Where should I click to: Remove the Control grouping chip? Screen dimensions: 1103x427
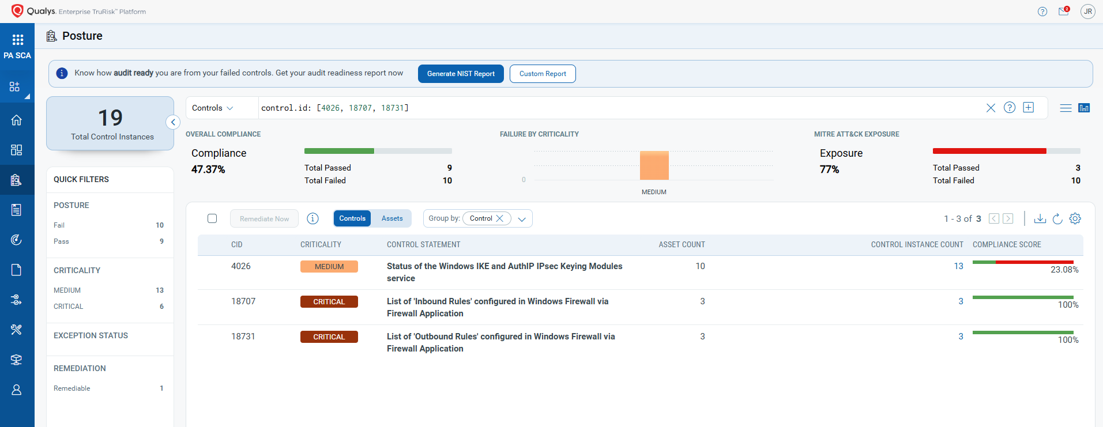pyautogui.click(x=500, y=218)
